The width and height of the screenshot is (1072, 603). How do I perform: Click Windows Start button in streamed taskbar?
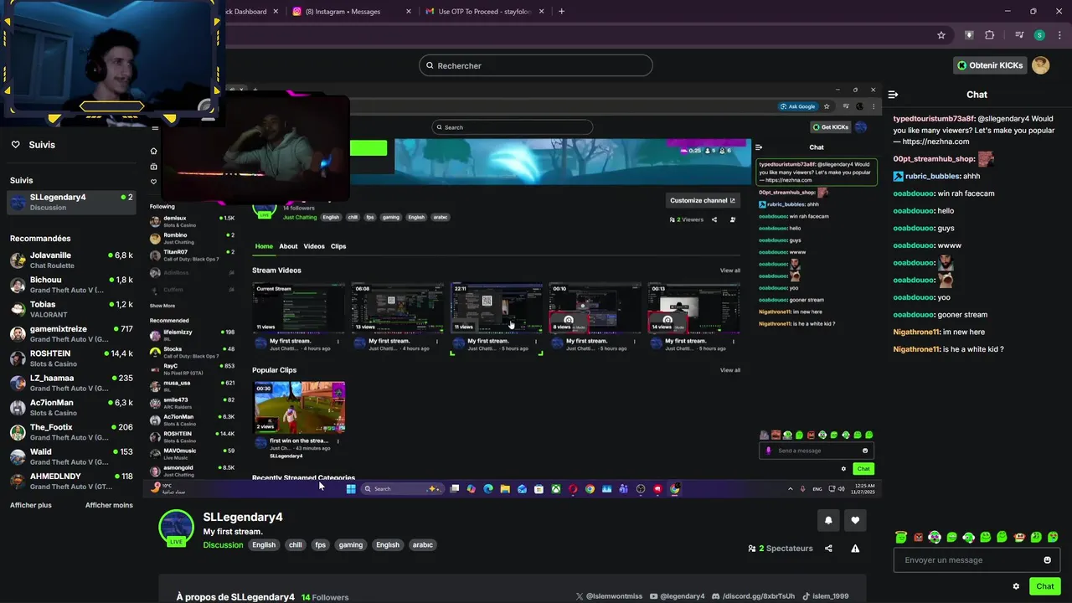point(351,489)
